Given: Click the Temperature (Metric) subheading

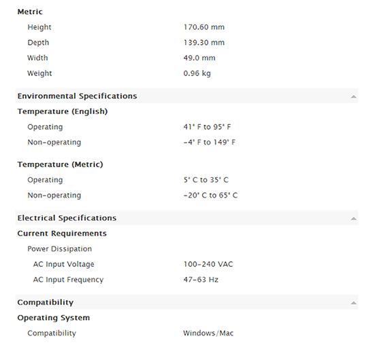Looking at the screenshot, I should pos(61,164).
